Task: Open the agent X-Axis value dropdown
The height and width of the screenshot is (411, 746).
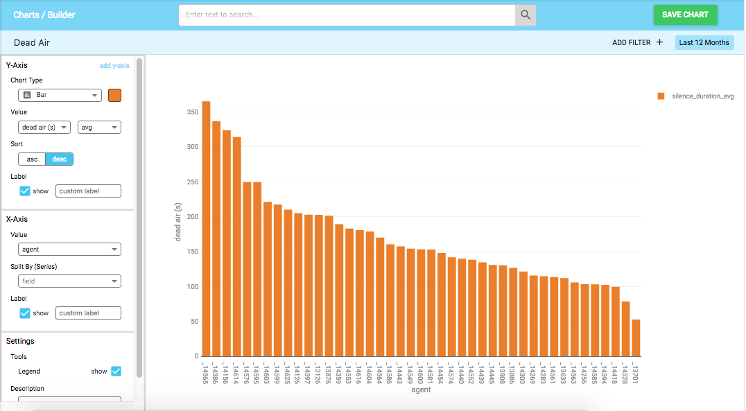Action: tap(69, 250)
